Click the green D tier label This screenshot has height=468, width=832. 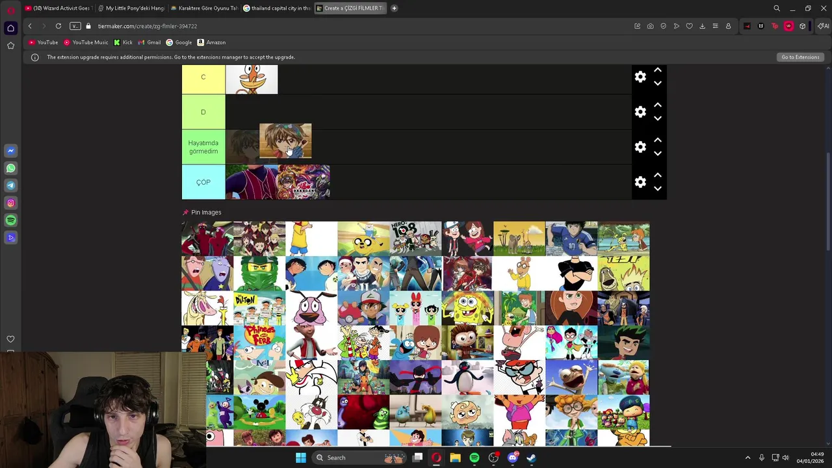[x=203, y=112]
